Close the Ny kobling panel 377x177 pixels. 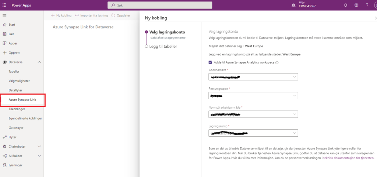[x=376, y=18]
